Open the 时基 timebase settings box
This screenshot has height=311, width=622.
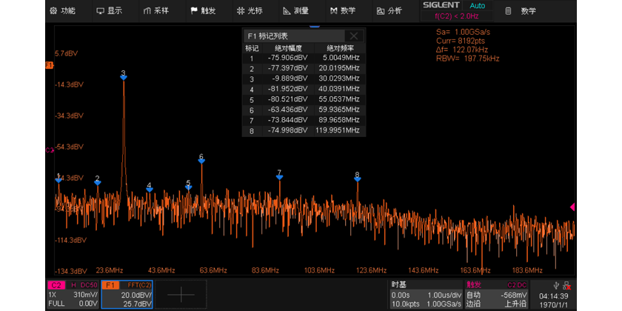425,294
